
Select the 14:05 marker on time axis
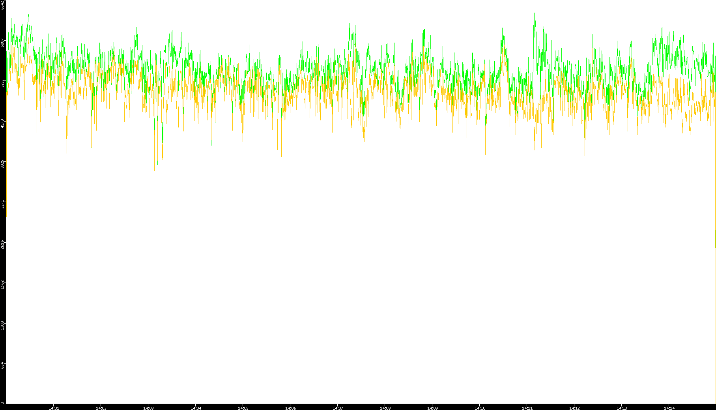click(x=243, y=408)
